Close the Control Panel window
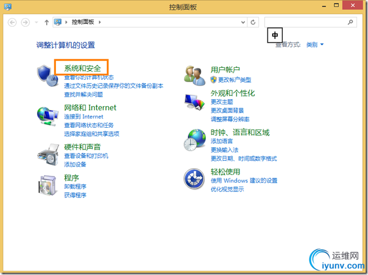Image resolution: width=368 pixels, height=275 pixels. point(353,5)
